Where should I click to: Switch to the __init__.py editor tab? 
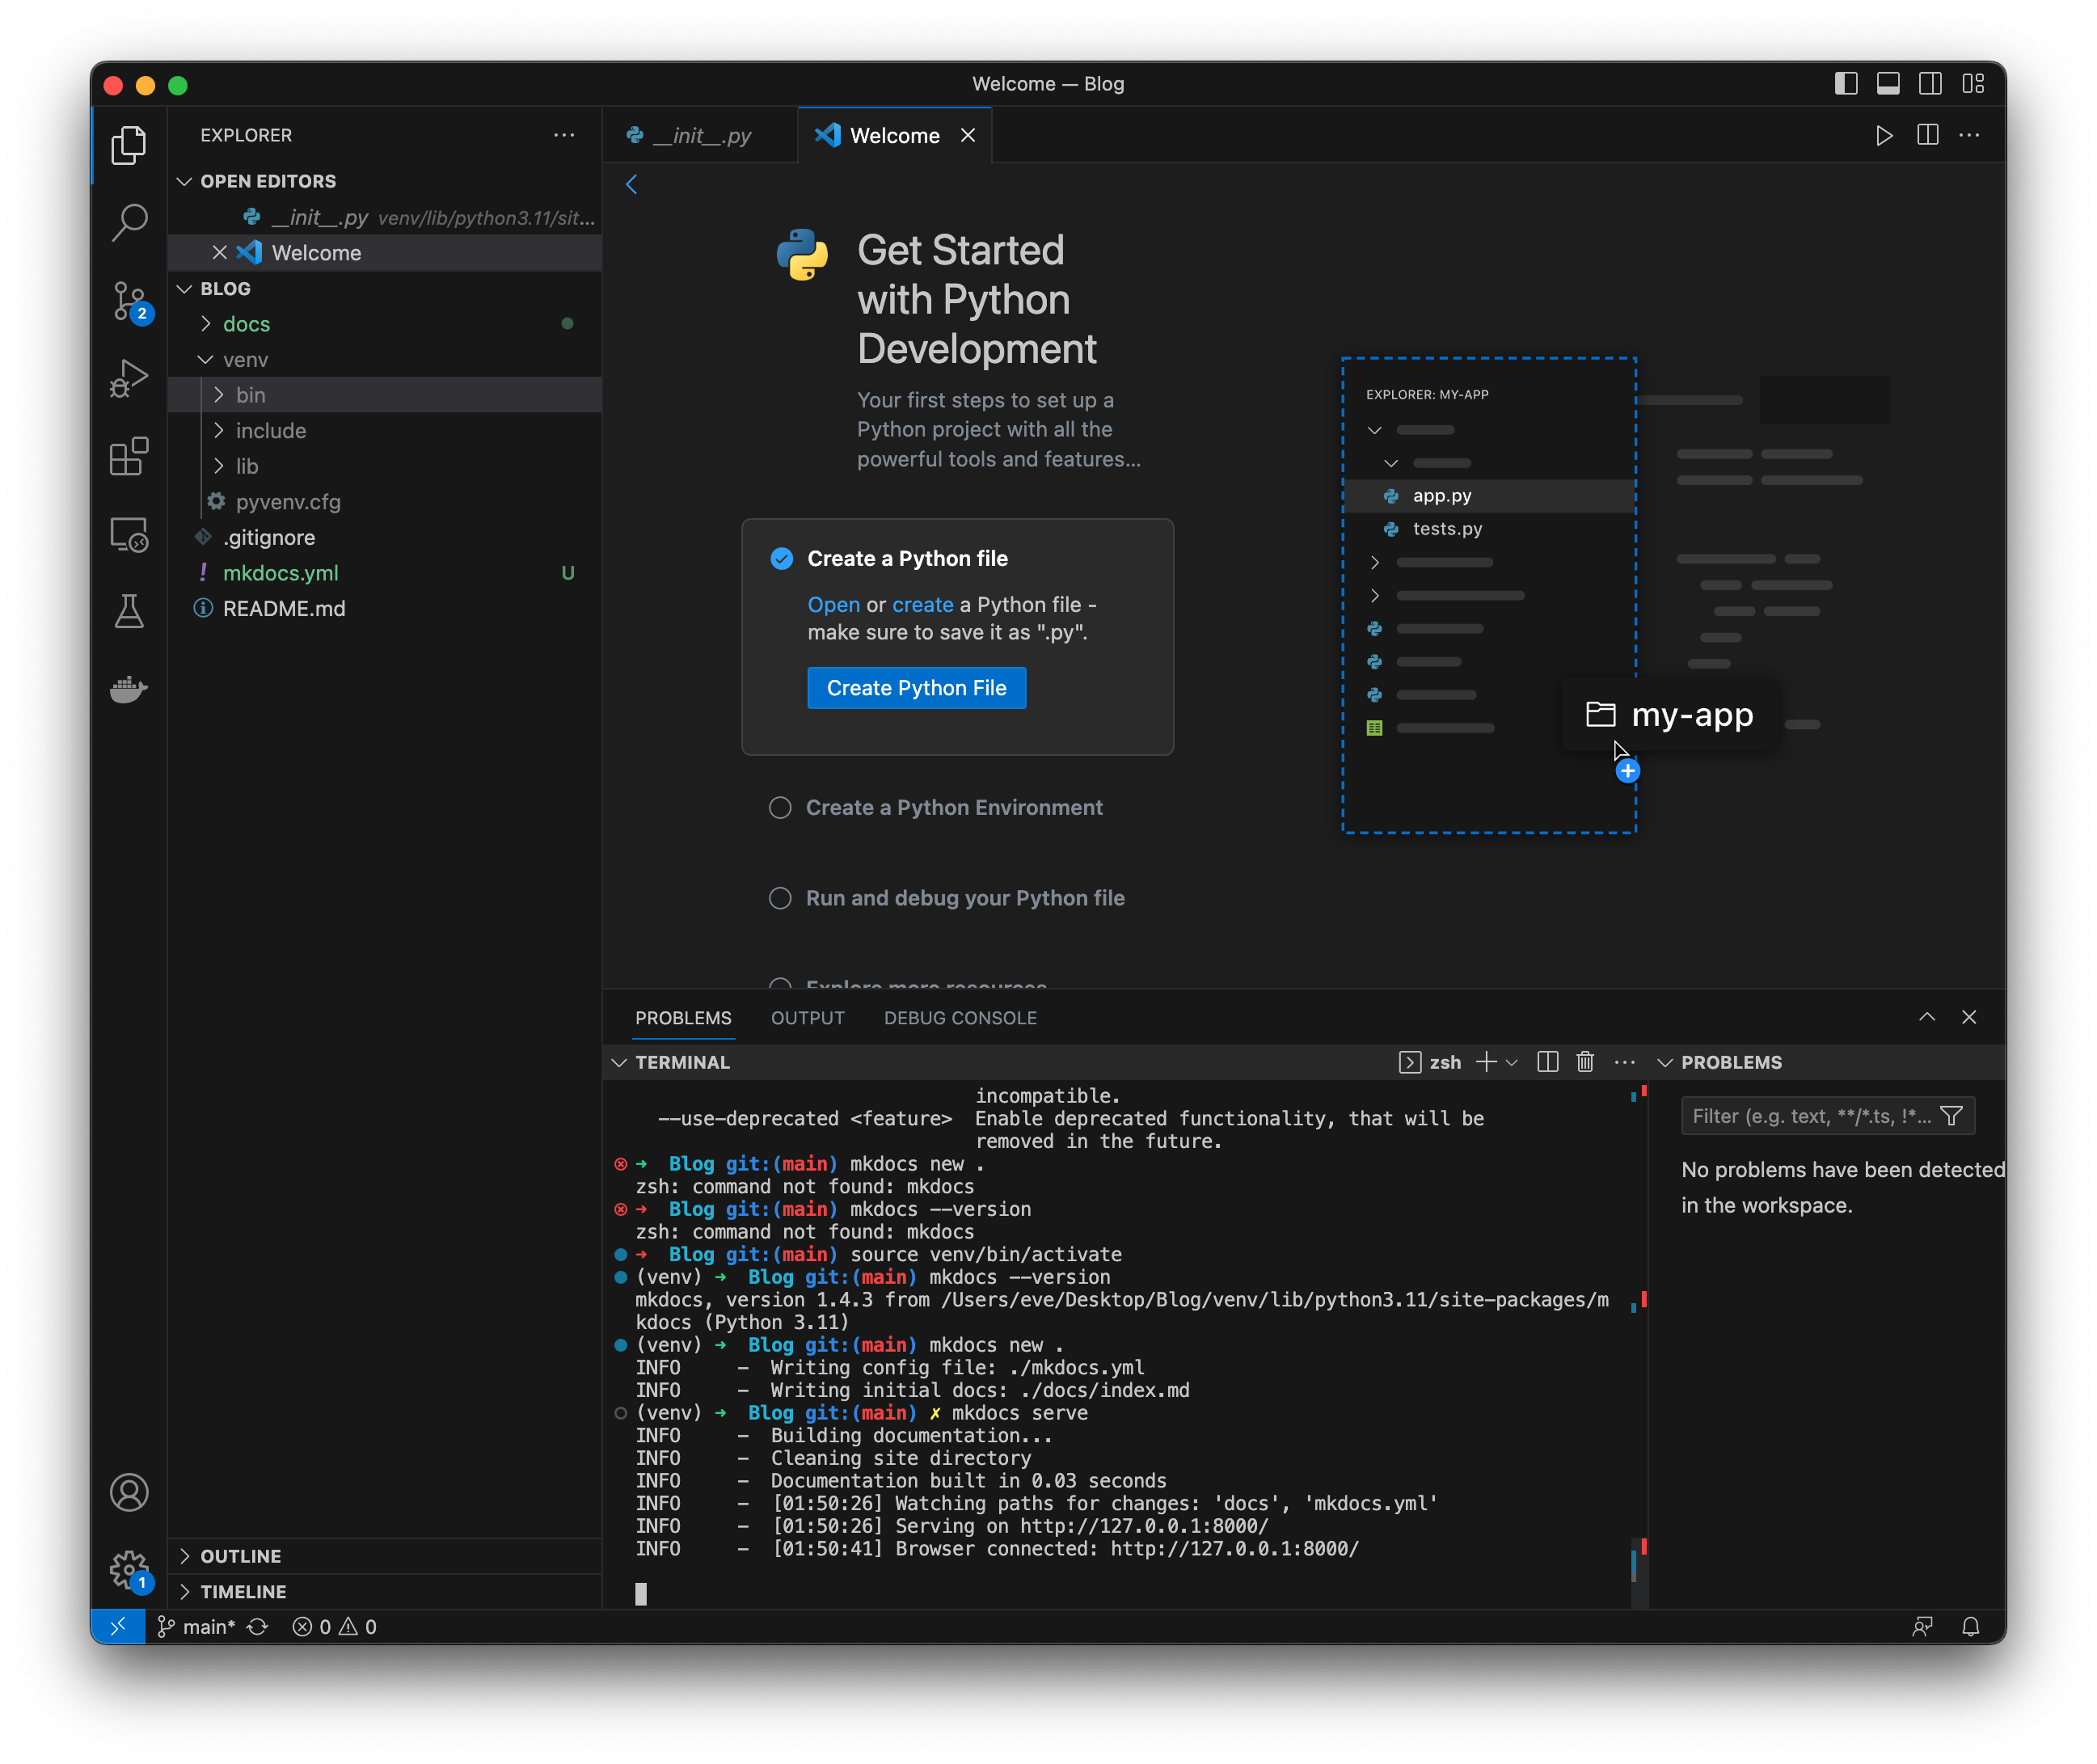(700, 135)
